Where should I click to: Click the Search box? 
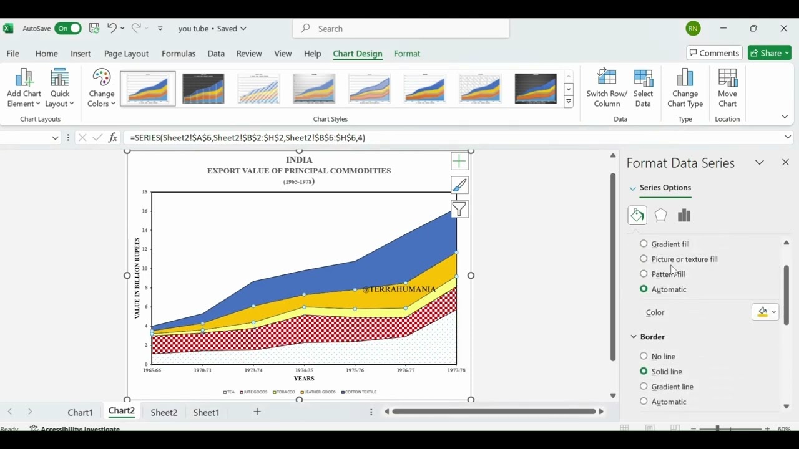(401, 28)
